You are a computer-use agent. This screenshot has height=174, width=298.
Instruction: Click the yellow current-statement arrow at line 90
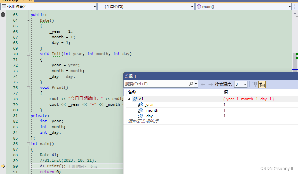coord(3,166)
